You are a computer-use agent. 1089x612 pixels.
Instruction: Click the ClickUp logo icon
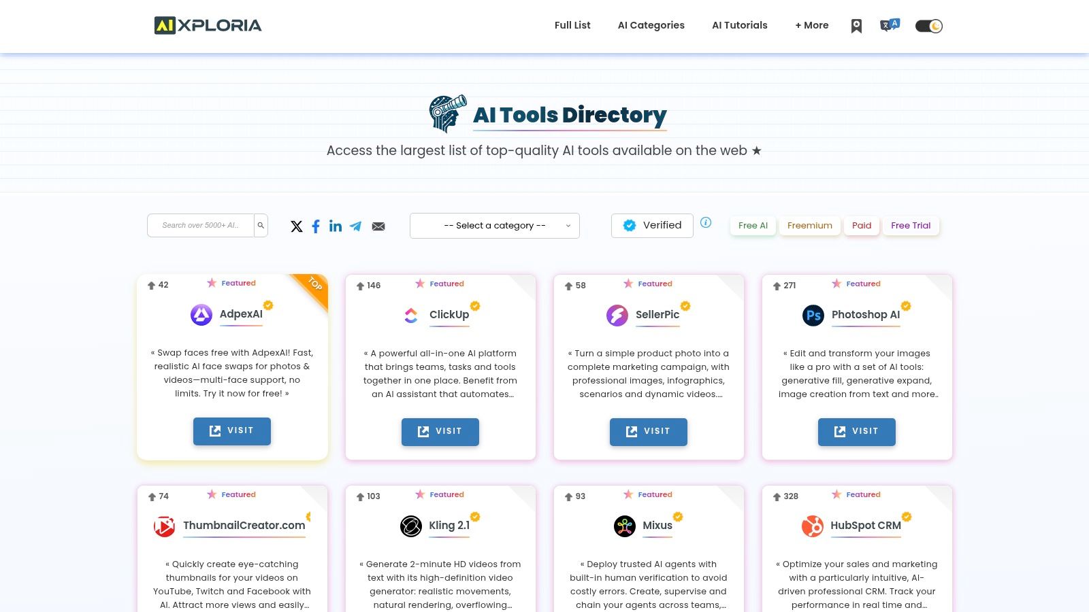coord(411,315)
